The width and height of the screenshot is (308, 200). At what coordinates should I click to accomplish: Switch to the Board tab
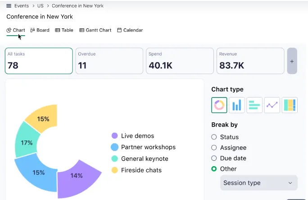pos(40,30)
